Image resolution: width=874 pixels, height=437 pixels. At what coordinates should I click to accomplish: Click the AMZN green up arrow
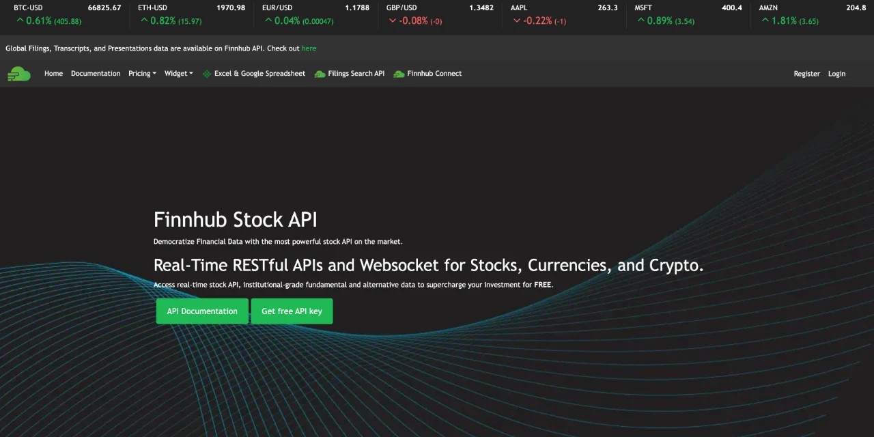pos(765,20)
